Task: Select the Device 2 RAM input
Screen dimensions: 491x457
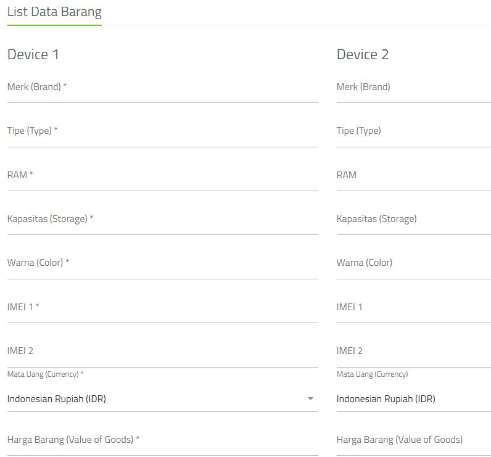Action: [x=413, y=176]
